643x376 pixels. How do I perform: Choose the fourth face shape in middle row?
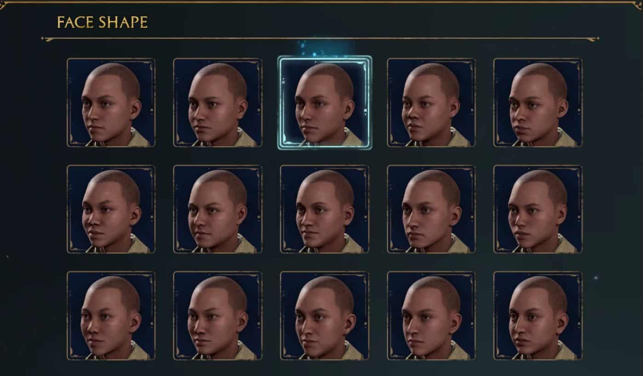pos(431,209)
